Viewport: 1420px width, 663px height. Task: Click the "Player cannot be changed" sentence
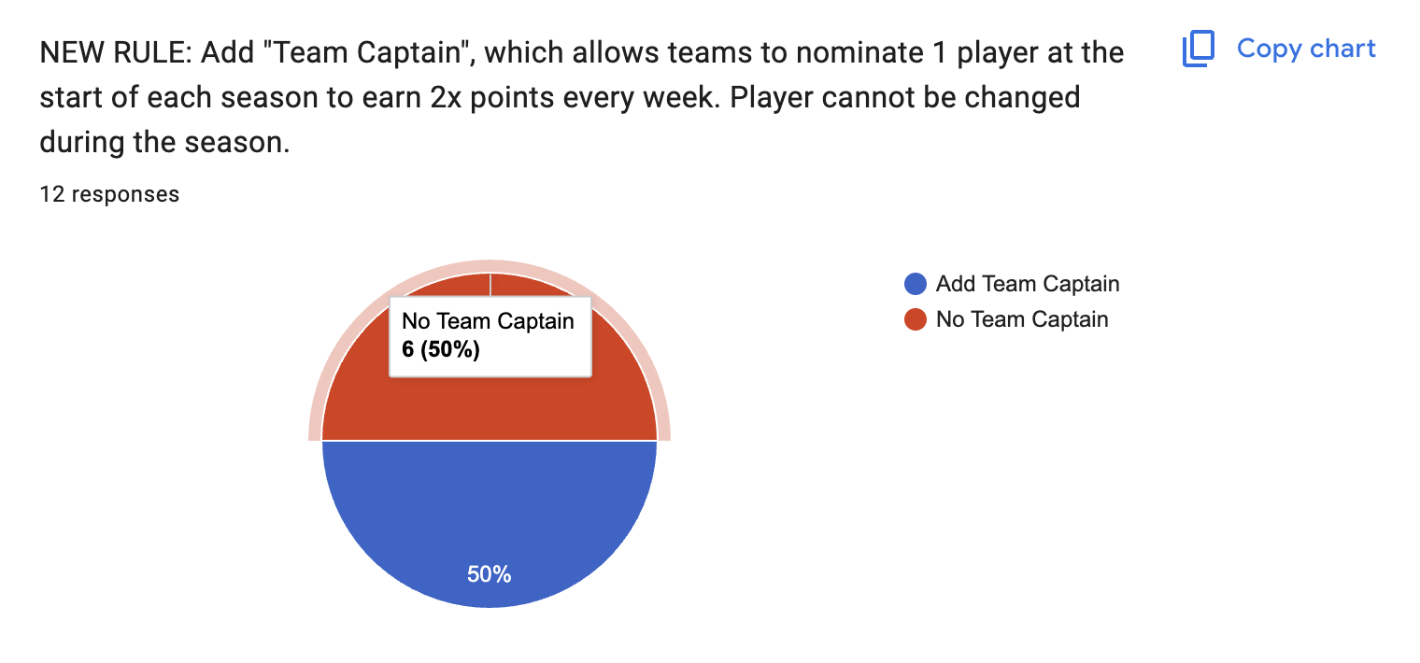(x=904, y=97)
